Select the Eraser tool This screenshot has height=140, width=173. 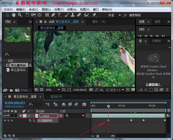pyautogui.click(x=79, y=15)
